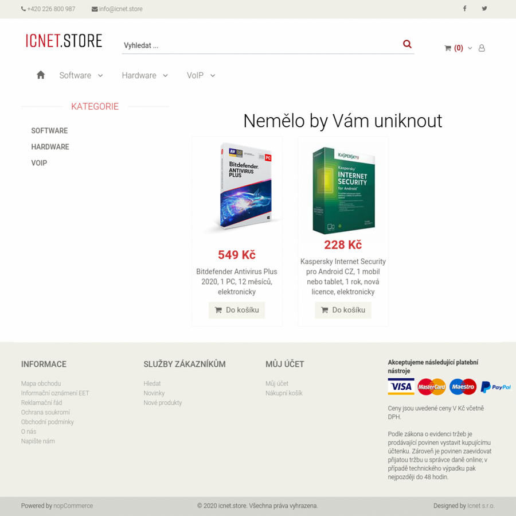
Task: Go to the home page icon
Action: pos(41,75)
